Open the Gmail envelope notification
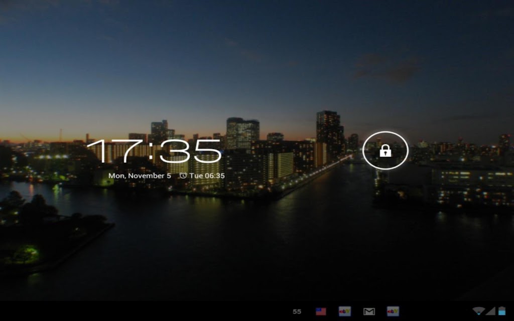This screenshot has width=514, height=321. (x=369, y=311)
